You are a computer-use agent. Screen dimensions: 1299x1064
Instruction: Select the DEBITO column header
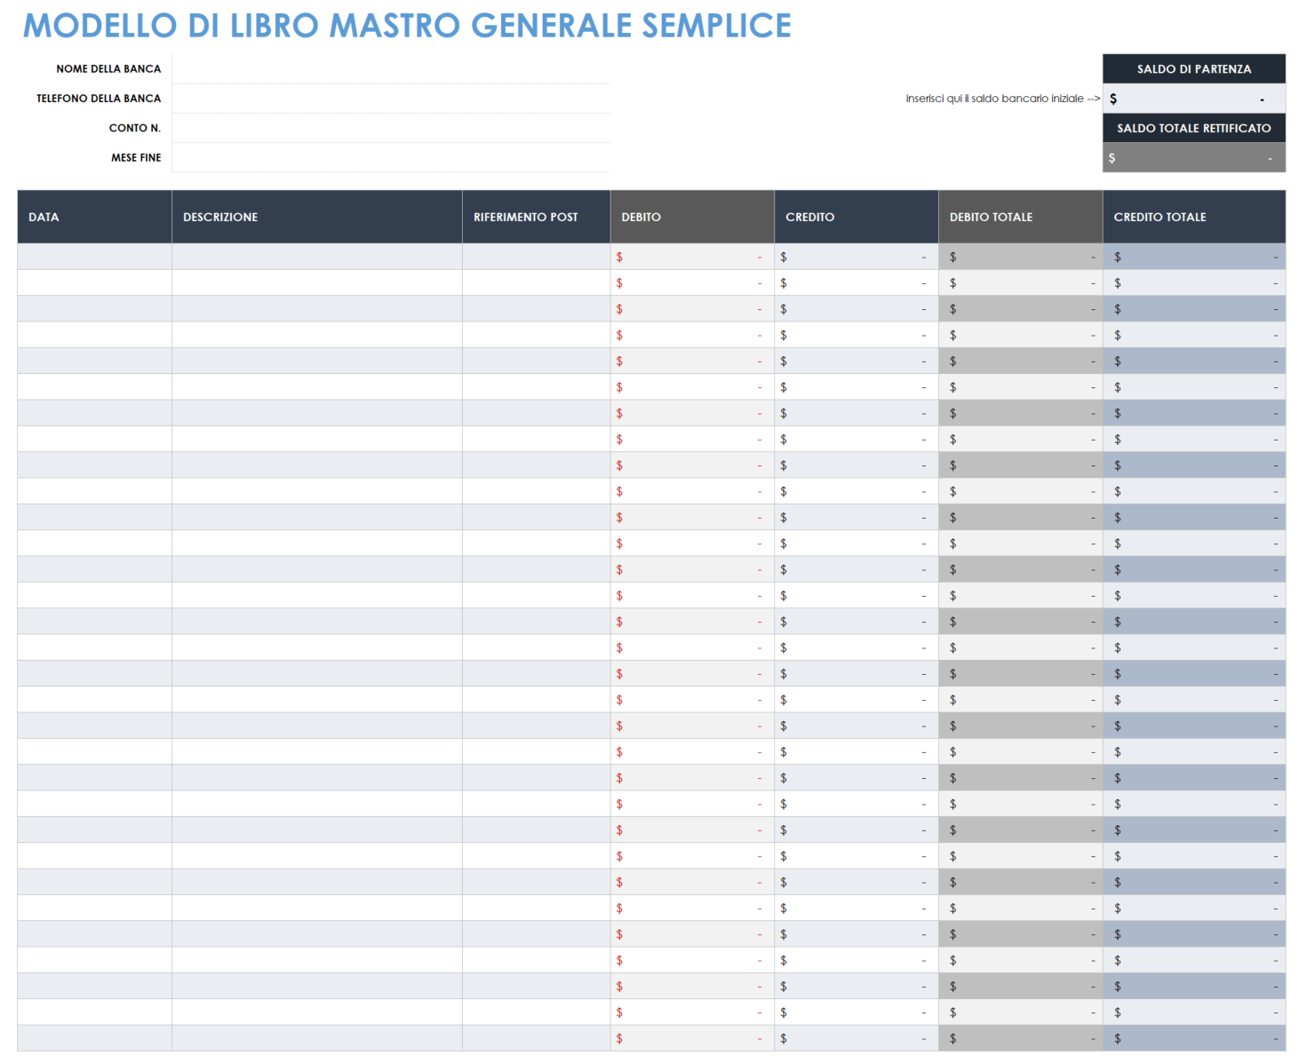[x=692, y=217]
